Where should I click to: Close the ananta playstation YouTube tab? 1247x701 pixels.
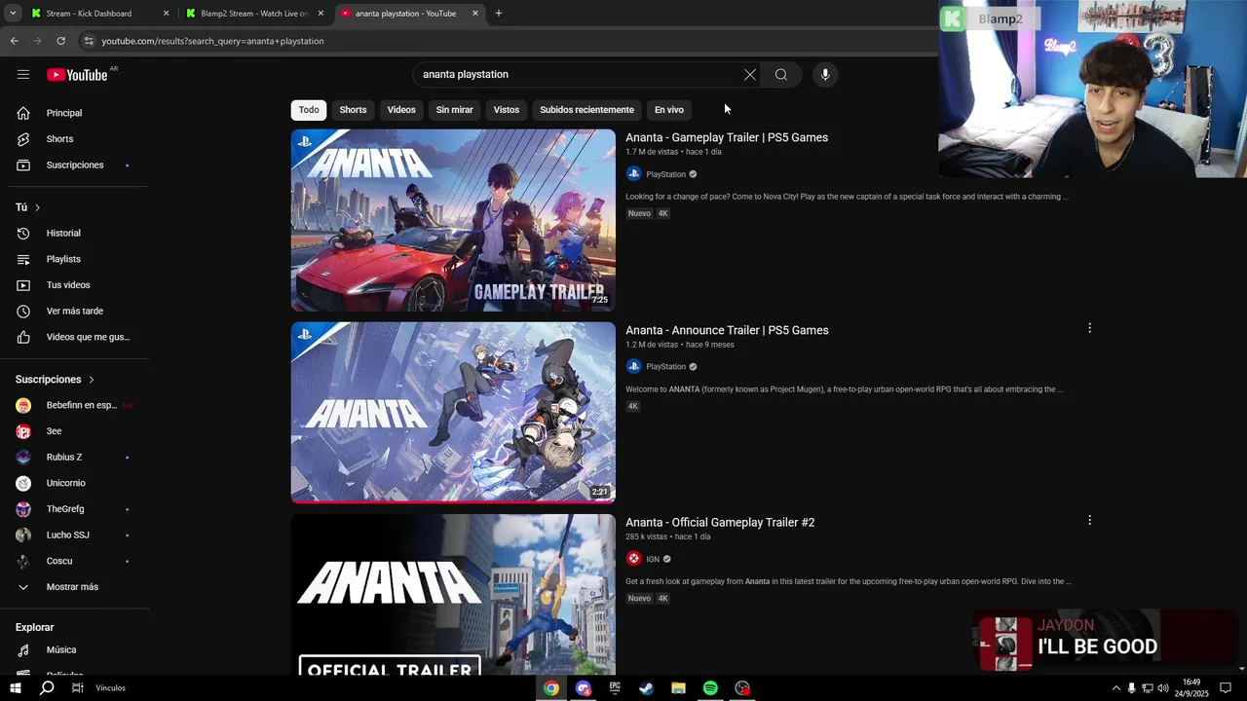475,14
